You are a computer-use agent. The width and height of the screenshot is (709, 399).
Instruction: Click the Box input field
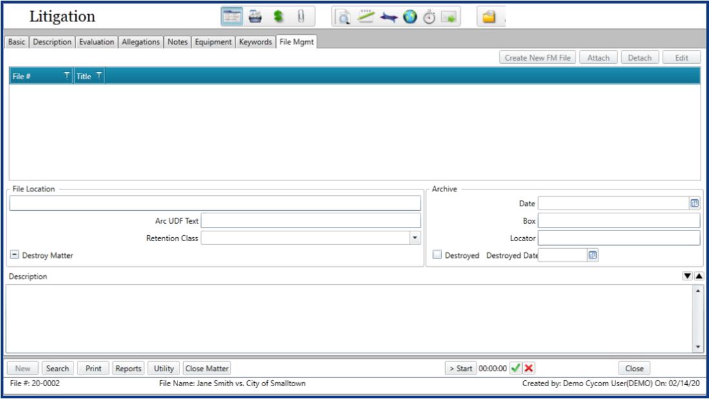point(619,221)
